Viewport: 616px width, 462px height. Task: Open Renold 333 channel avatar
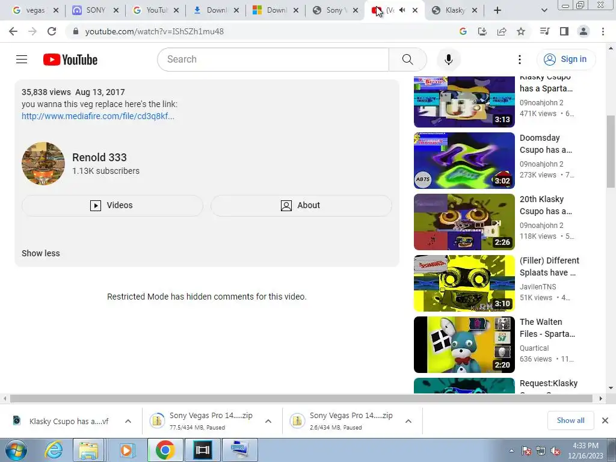click(x=43, y=164)
